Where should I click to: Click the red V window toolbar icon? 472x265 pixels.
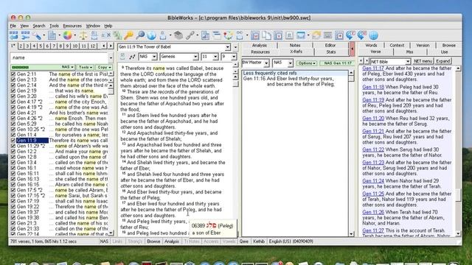278,35
